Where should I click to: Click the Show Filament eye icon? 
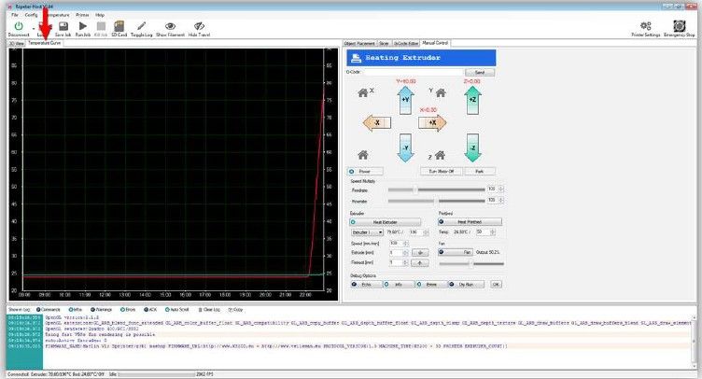170,26
